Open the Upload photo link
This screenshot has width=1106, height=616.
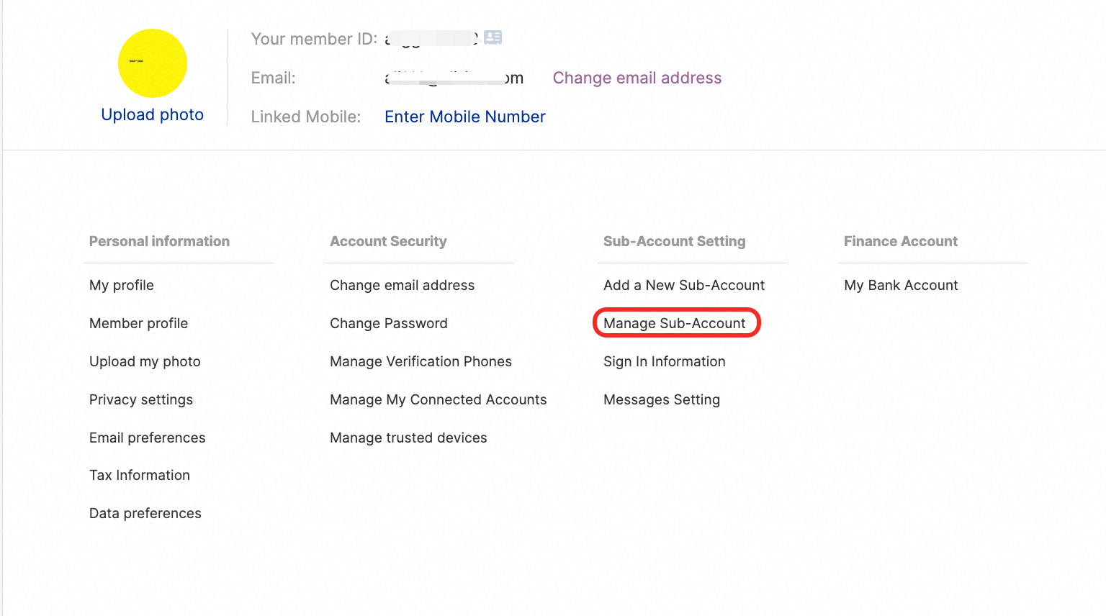pyautogui.click(x=153, y=115)
